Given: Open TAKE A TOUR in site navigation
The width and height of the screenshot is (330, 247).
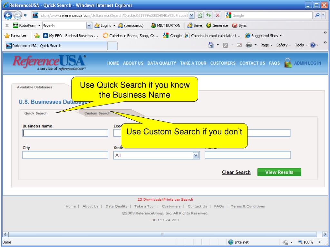Looking at the screenshot, I should coord(193,63).
